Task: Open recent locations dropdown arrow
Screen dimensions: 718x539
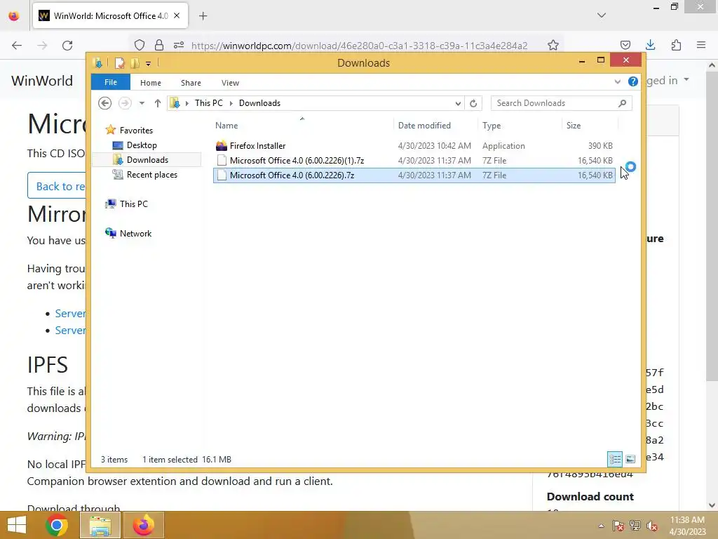Action: pos(142,103)
